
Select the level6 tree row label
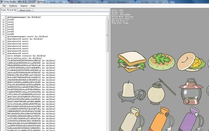click(10, 34)
